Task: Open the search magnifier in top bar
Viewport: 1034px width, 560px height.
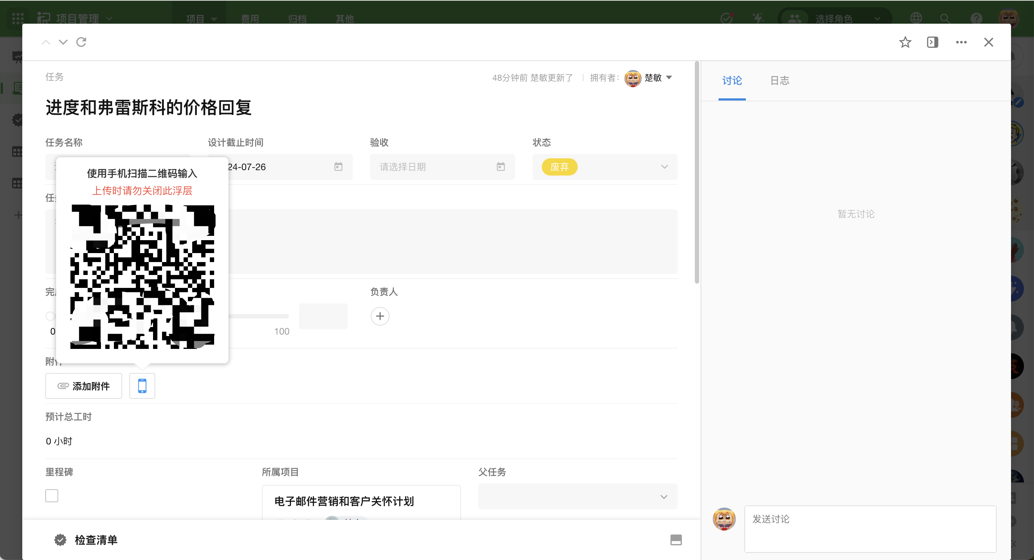Action: [x=945, y=18]
